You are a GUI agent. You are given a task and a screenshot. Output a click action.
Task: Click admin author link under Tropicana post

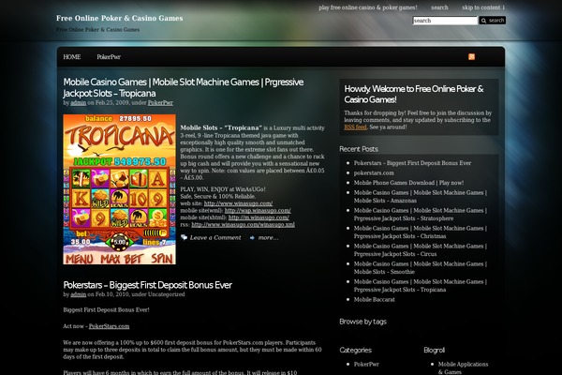pos(78,102)
